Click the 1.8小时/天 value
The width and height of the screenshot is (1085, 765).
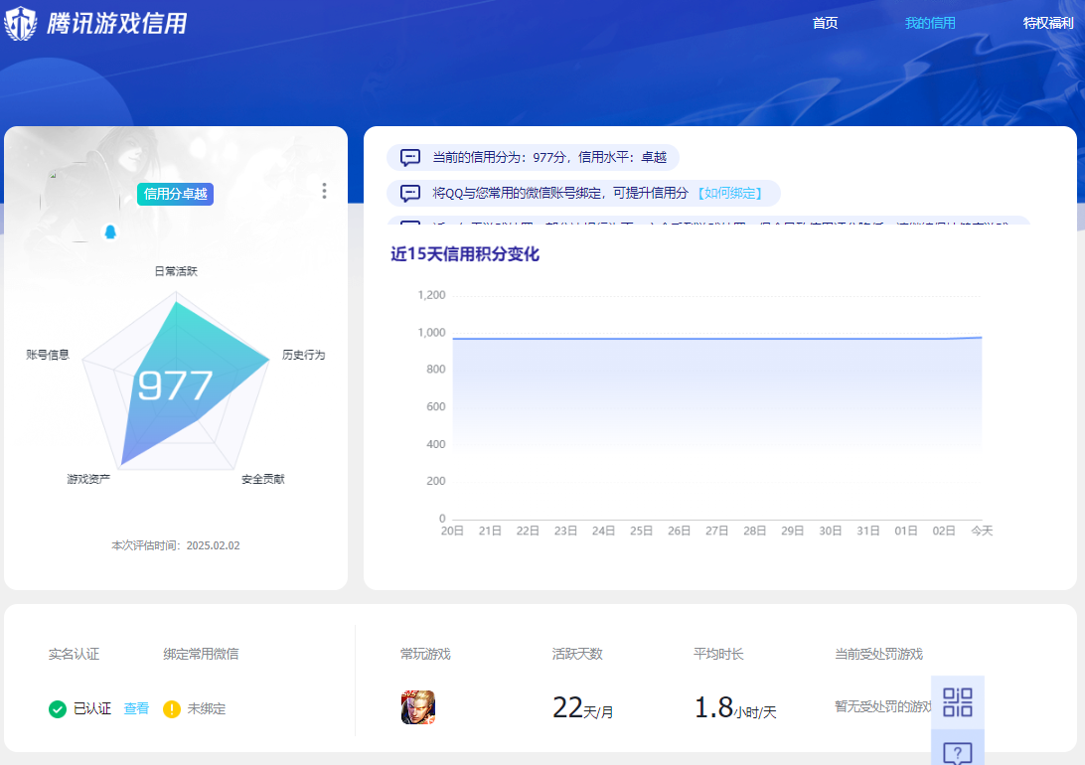[735, 708]
